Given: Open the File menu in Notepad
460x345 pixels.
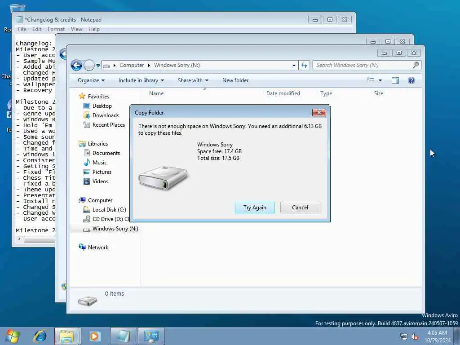Looking at the screenshot, I should point(22,29).
